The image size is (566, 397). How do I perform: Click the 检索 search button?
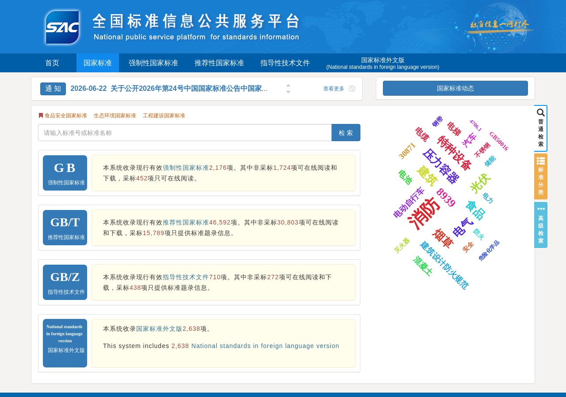coord(346,133)
